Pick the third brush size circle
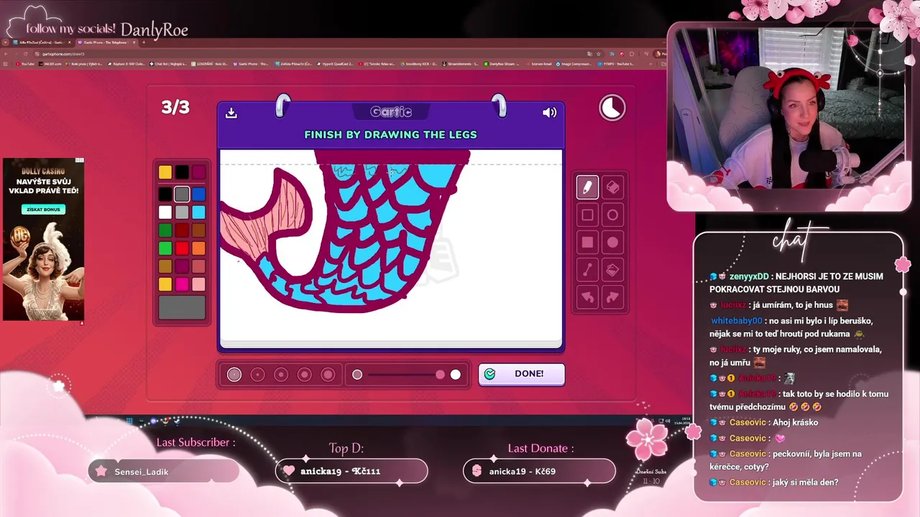This screenshot has width=920, height=517. pyautogui.click(x=281, y=374)
